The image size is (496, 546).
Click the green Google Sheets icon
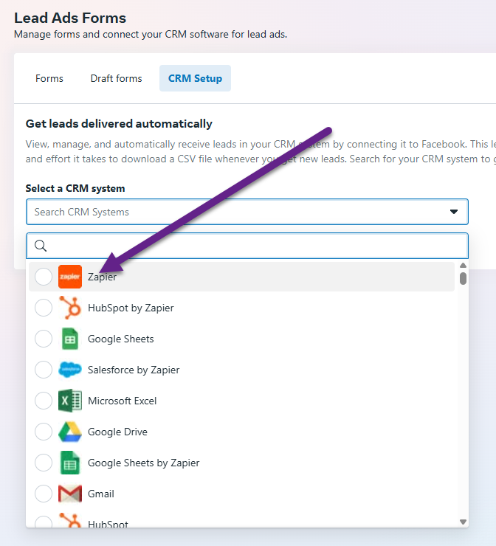(70, 339)
